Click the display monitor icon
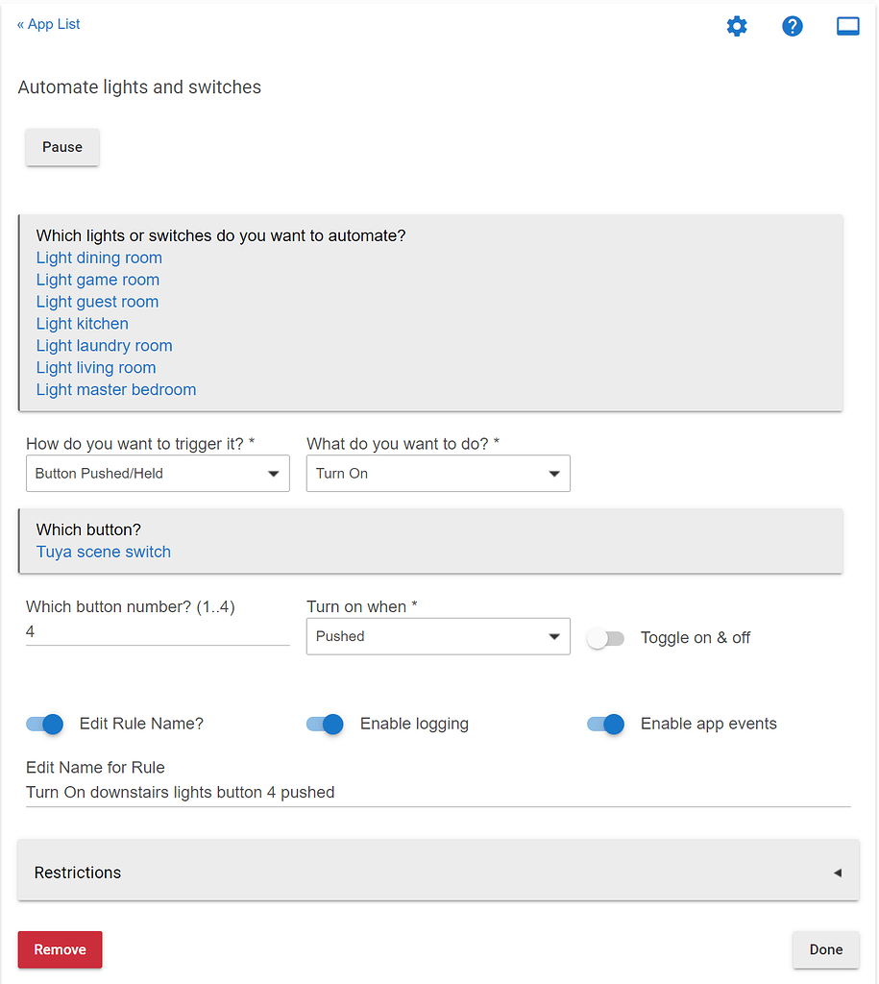Image resolution: width=879 pixels, height=984 pixels. (x=847, y=26)
